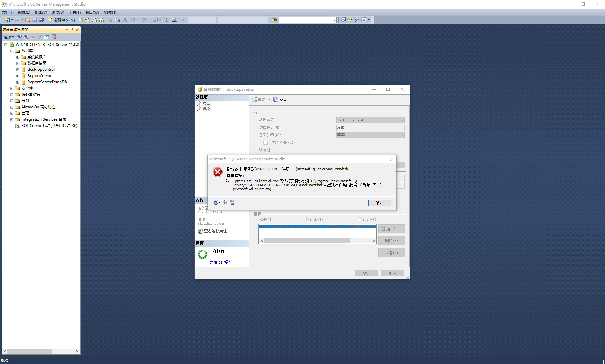Collapse 数据库 tree node
This screenshot has width=605, height=364.
[x=12, y=51]
